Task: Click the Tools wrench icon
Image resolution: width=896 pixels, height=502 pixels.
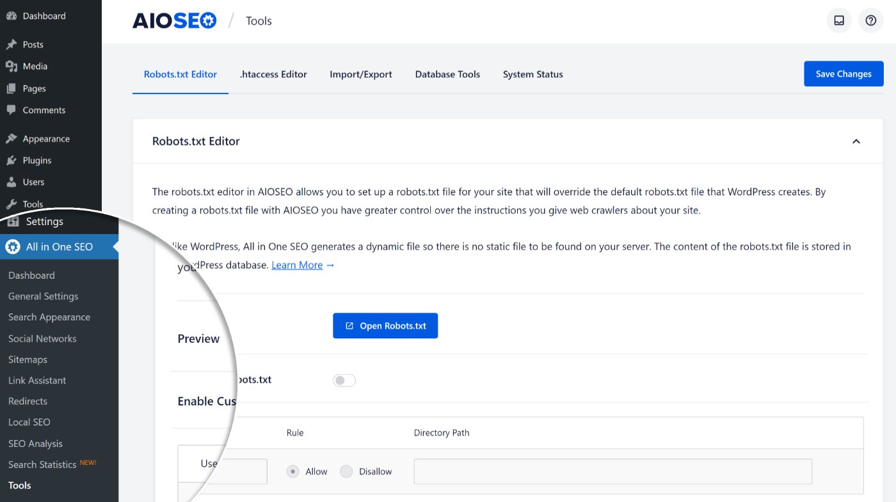Action: click(12, 204)
